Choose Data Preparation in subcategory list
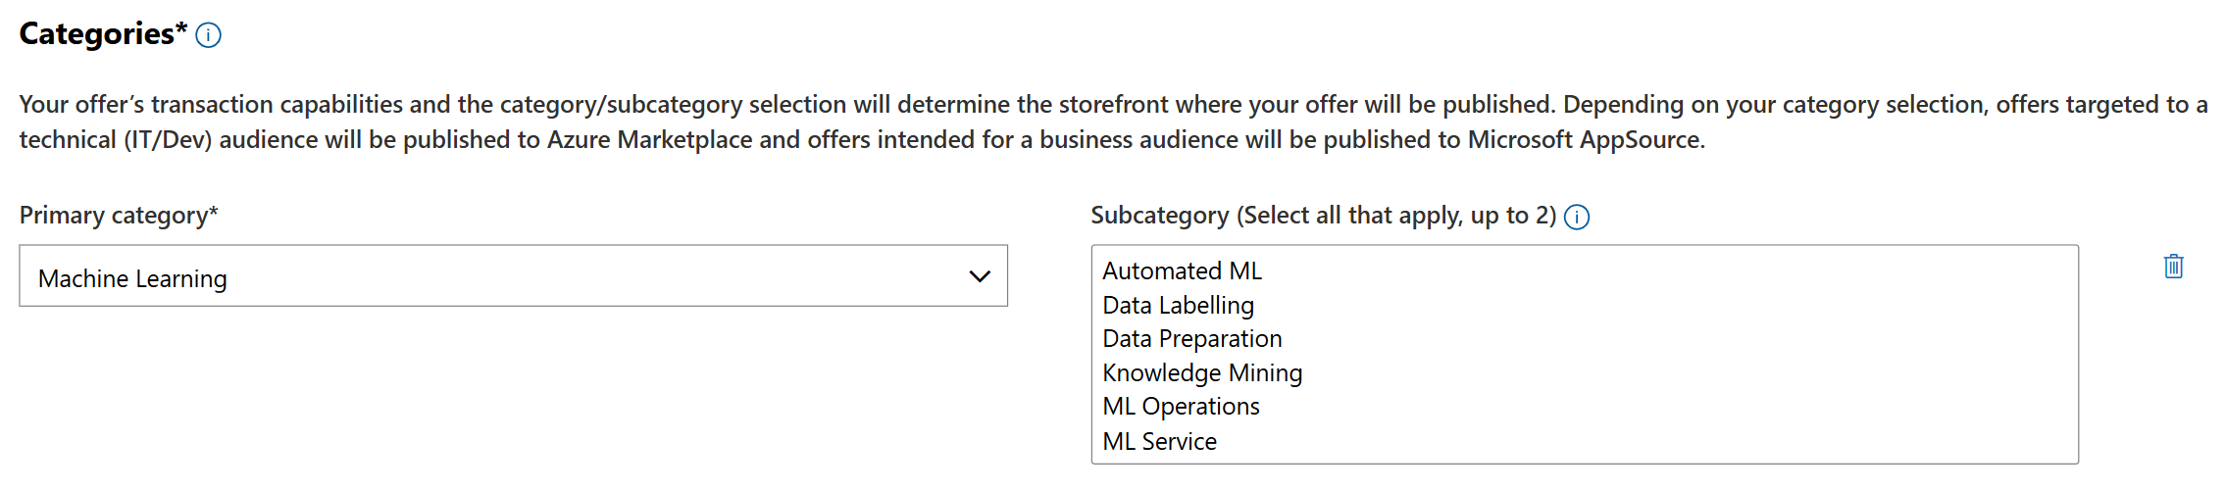Screen dimensions: 2225x491 point(1191,339)
